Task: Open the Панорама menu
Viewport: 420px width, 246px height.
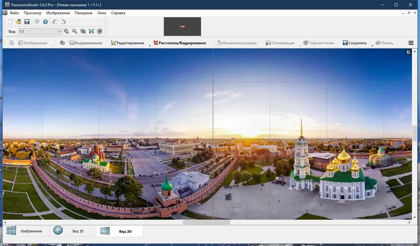Action: (x=83, y=13)
